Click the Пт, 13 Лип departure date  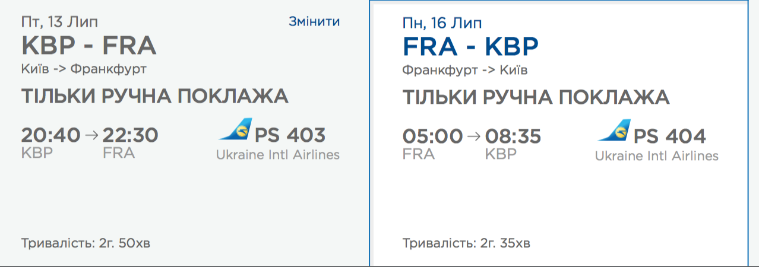click(x=59, y=23)
